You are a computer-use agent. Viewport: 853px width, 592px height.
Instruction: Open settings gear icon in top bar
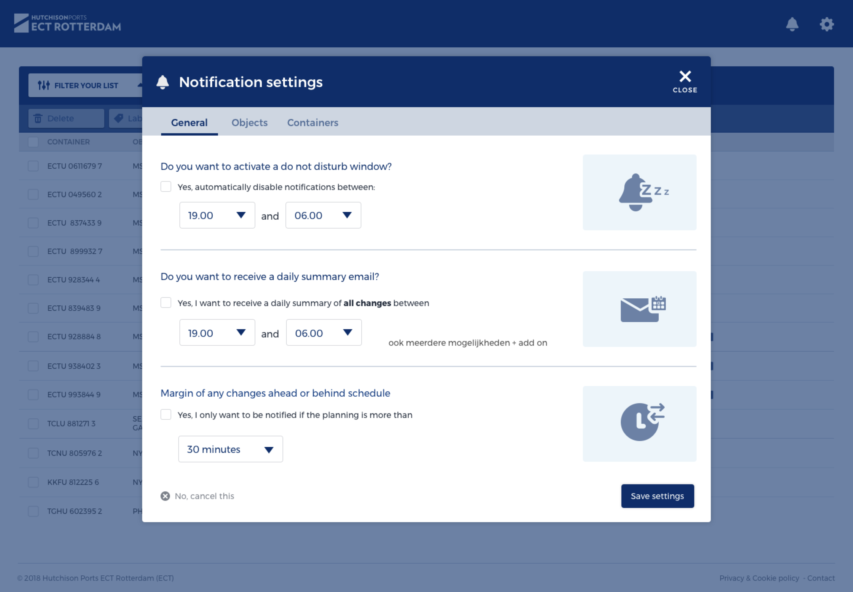click(x=827, y=25)
